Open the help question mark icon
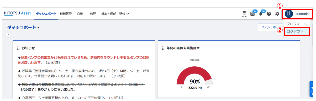 tap(269, 14)
